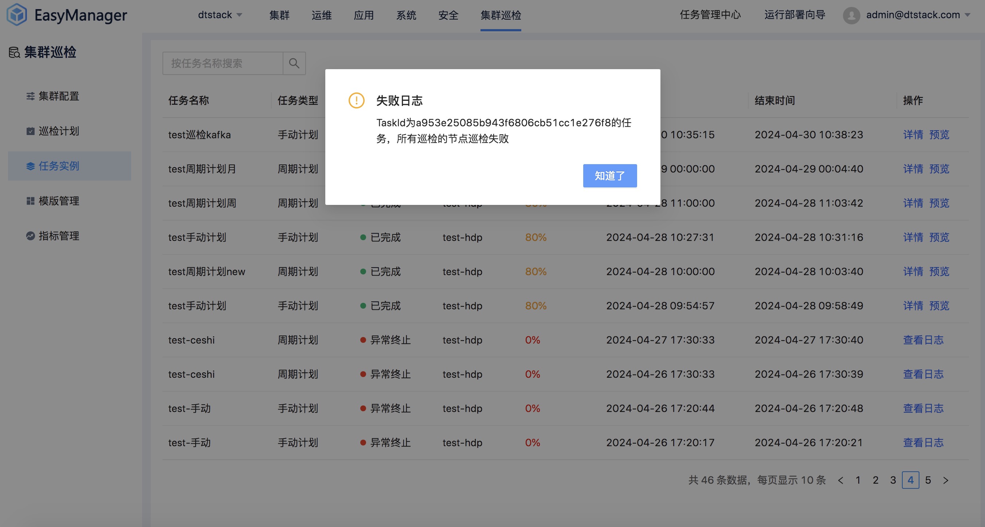Click the 集群巡检 sidebar header icon
The width and height of the screenshot is (985, 527).
(14, 52)
